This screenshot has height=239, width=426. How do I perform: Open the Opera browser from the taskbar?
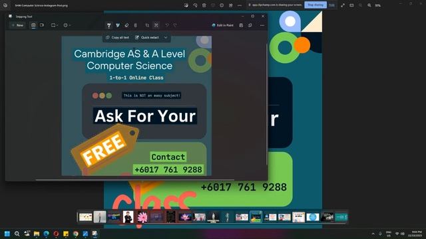(56, 234)
